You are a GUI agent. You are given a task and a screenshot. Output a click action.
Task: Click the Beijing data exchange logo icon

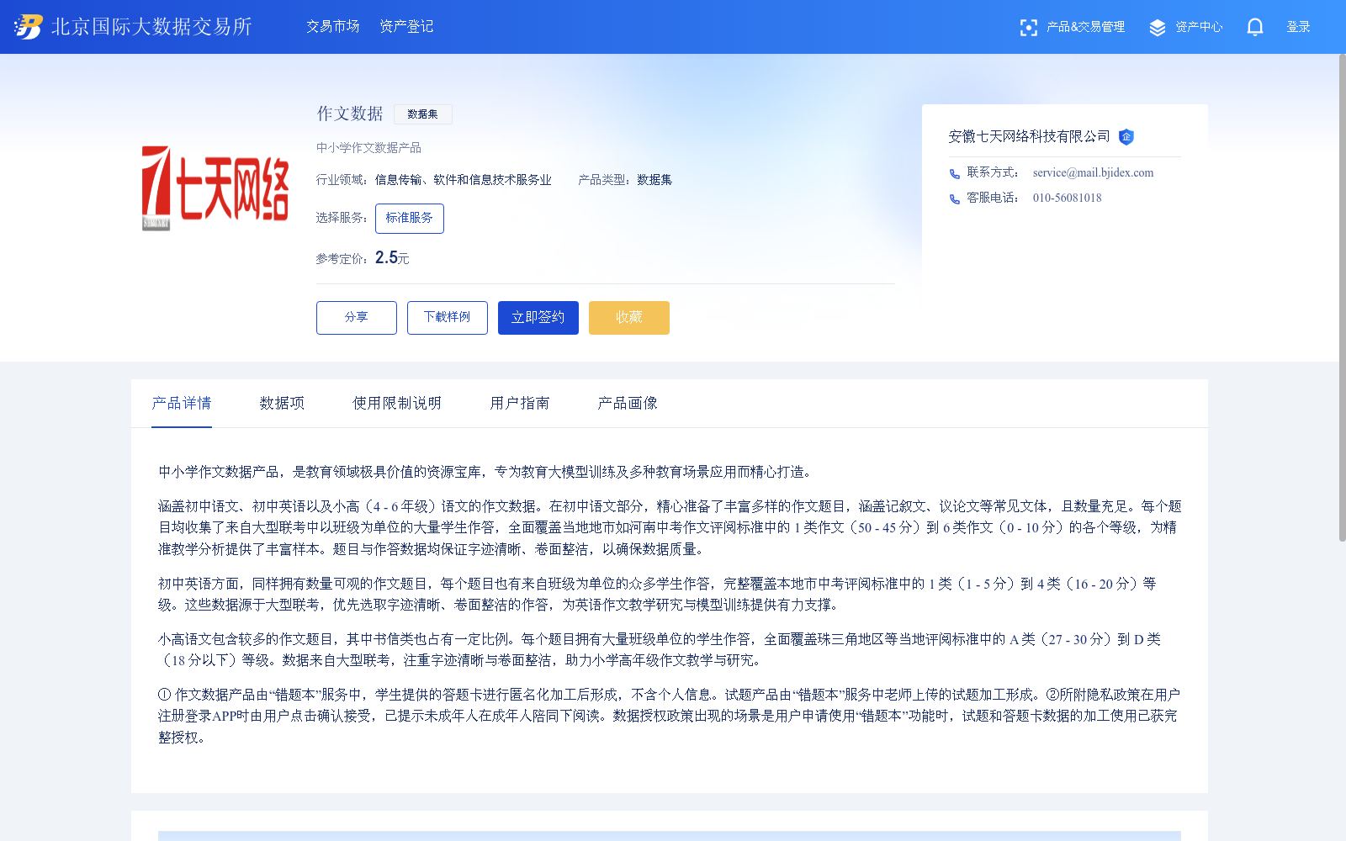coord(29,27)
